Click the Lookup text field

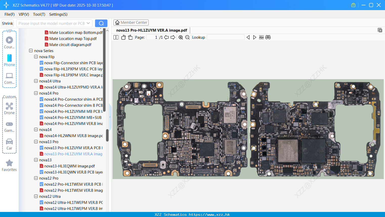click(226, 37)
